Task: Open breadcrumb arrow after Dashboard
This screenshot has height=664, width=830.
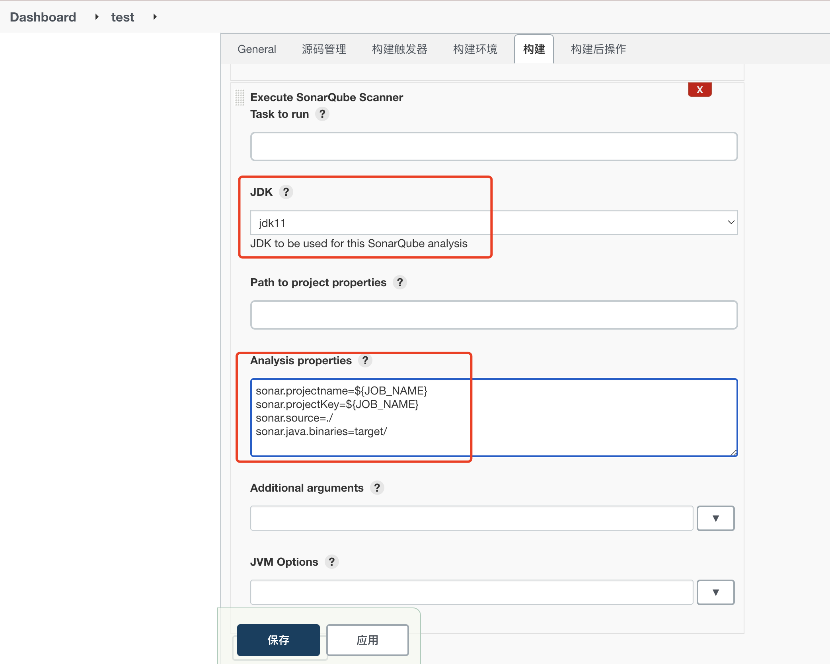Action: [97, 17]
